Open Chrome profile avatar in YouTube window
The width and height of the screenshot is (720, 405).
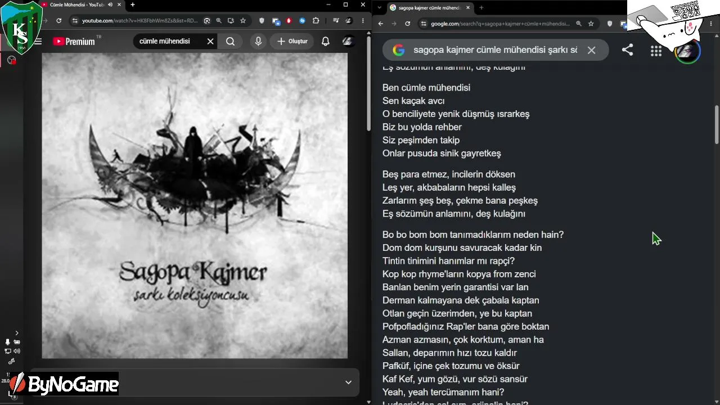tap(349, 21)
